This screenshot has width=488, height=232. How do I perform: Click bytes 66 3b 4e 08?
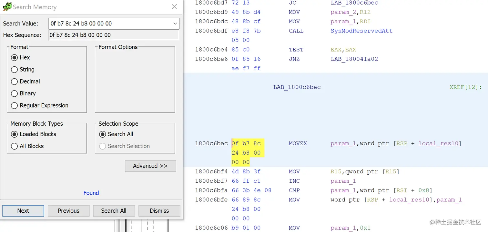click(251, 190)
